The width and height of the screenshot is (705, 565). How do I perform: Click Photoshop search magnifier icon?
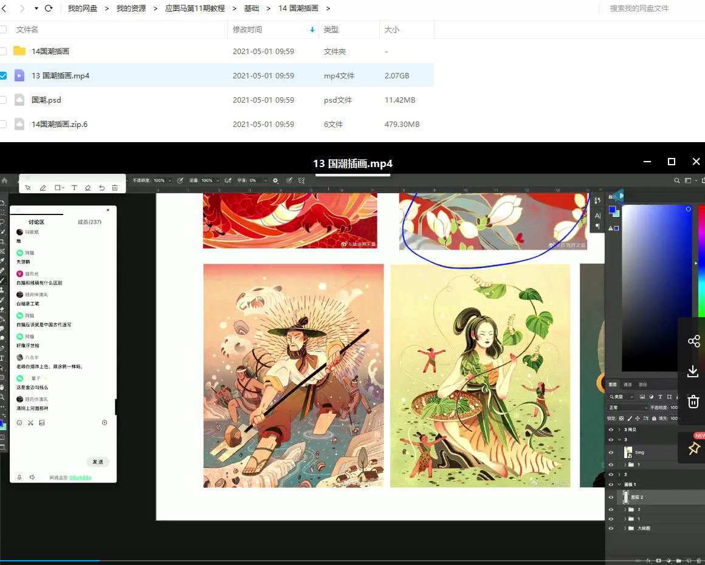click(676, 180)
